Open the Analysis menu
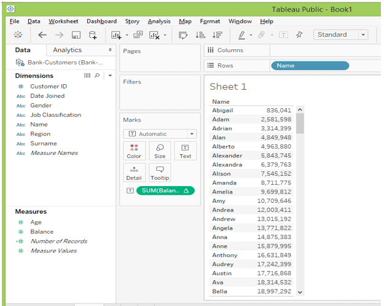 pos(159,21)
